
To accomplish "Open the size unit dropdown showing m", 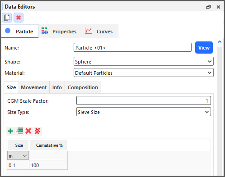I will (18, 156).
